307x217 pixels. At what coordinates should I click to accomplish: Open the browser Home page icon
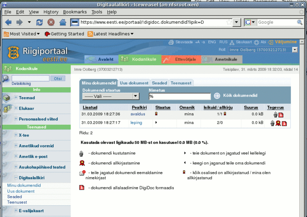tap(63, 22)
